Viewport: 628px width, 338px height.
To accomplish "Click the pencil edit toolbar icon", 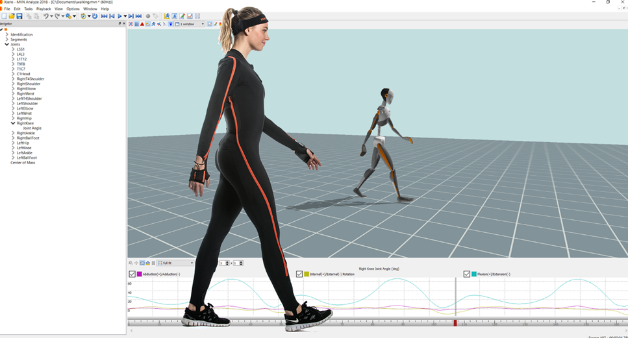I will [x=182, y=16].
